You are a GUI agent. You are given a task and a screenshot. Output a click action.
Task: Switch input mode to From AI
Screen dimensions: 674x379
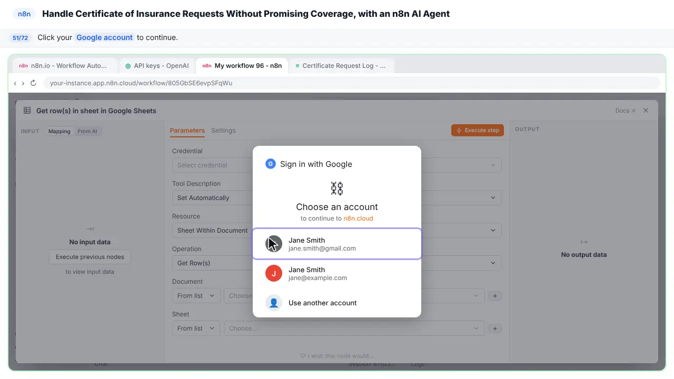pos(87,132)
